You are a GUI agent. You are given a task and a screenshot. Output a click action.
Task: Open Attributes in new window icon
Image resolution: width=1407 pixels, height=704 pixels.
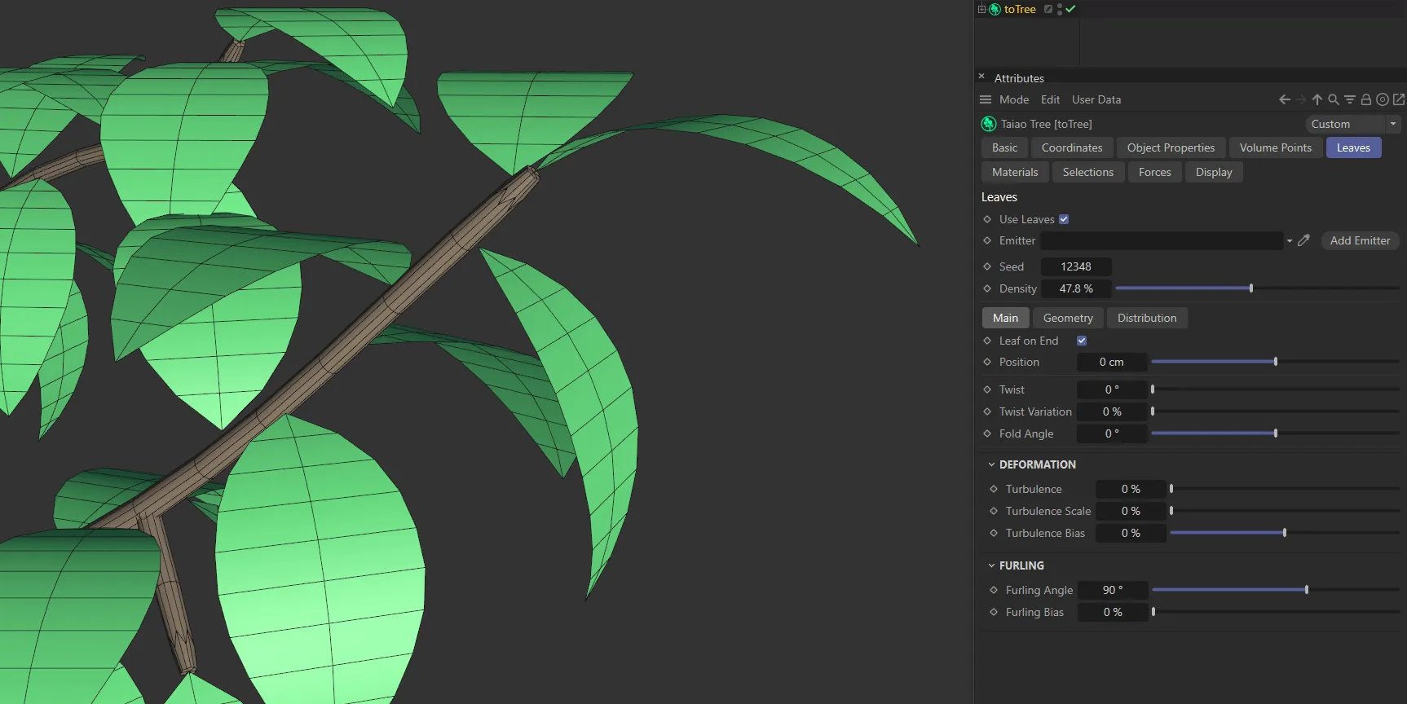1399,99
